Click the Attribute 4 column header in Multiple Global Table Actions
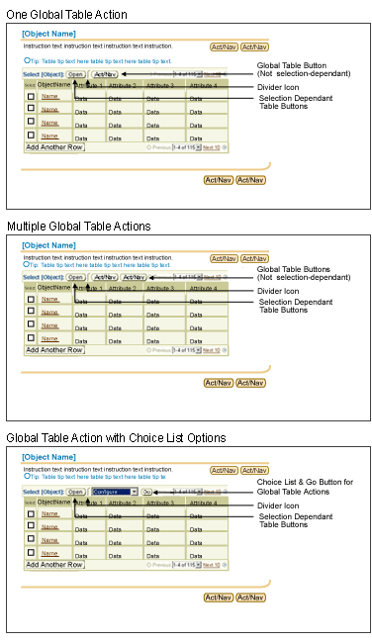372x643 pixels. 204,288
